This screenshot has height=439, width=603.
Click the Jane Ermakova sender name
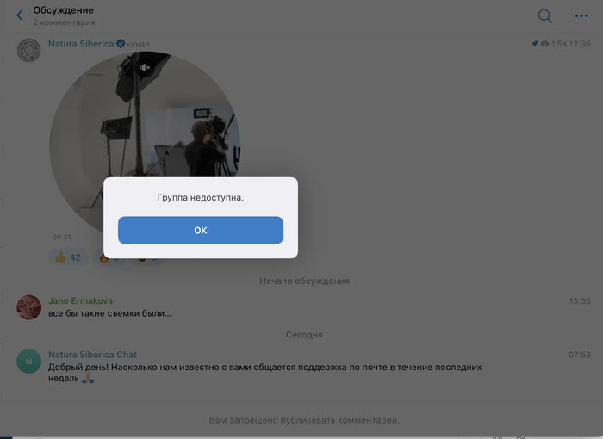[x=80, y=300]
